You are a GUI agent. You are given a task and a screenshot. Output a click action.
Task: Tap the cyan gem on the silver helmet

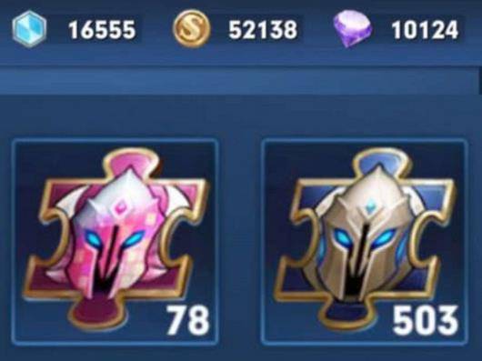[370, 206]
